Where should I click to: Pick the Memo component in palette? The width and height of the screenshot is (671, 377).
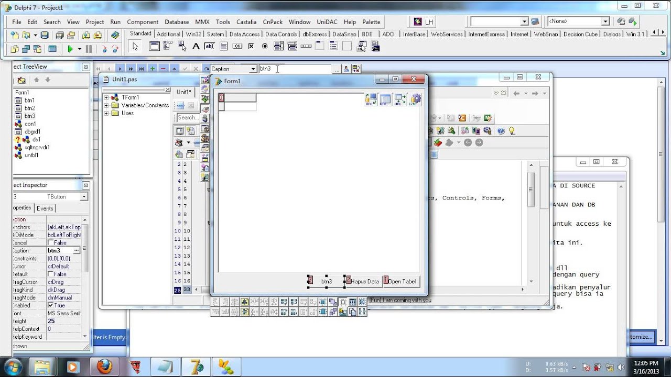point(224,46)
